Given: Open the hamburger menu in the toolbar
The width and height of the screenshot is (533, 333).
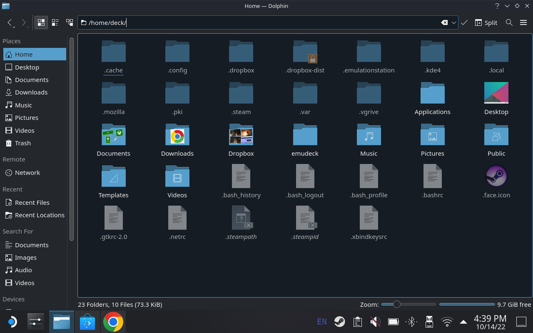Looking at the screenshot, I should tap(523, 22).
